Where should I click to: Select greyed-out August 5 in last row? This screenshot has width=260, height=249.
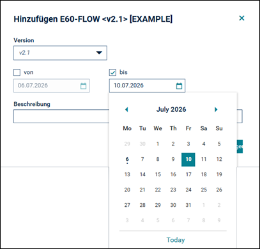tap(158, 220)
